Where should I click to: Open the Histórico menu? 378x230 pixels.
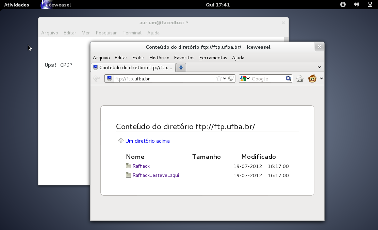pos(159,58)
